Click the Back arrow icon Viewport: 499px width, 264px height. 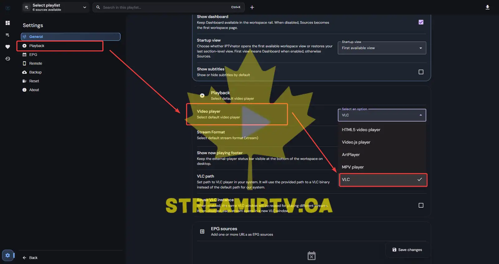(24, 257)
